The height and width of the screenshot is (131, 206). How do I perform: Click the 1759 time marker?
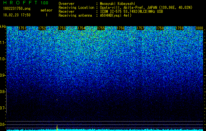(x=179, y=28)
